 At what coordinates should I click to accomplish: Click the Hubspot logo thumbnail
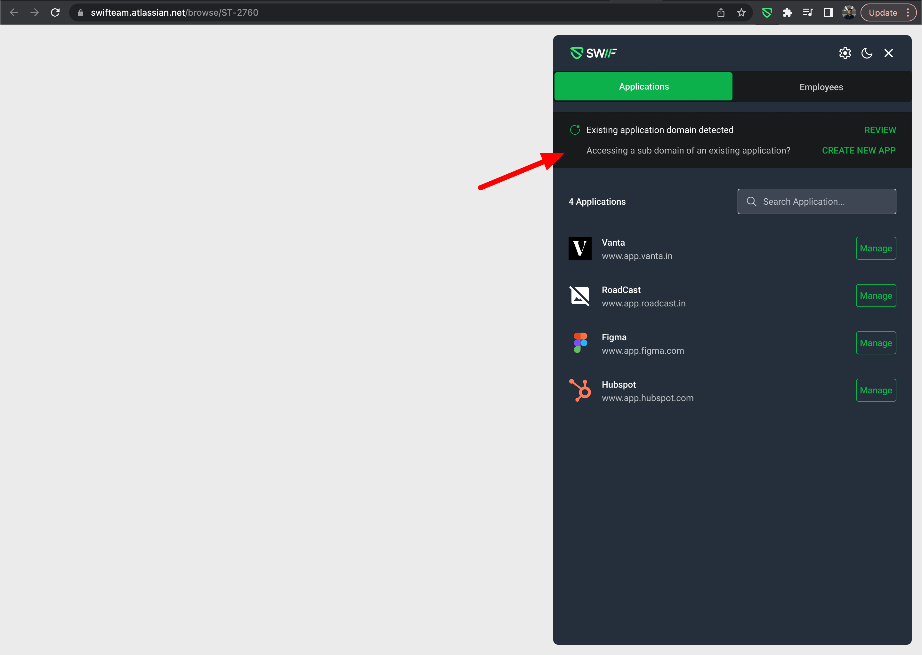(x=580, y=390)
